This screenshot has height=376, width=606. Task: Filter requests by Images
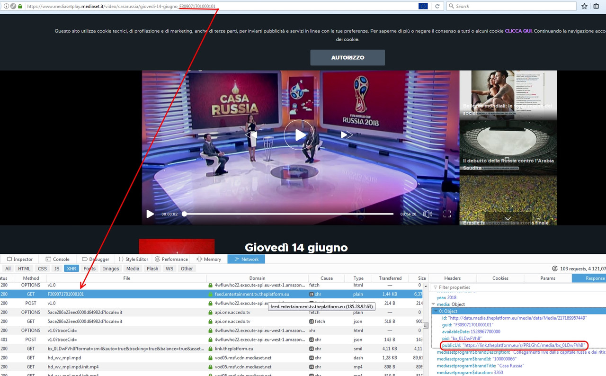point(111,269)
